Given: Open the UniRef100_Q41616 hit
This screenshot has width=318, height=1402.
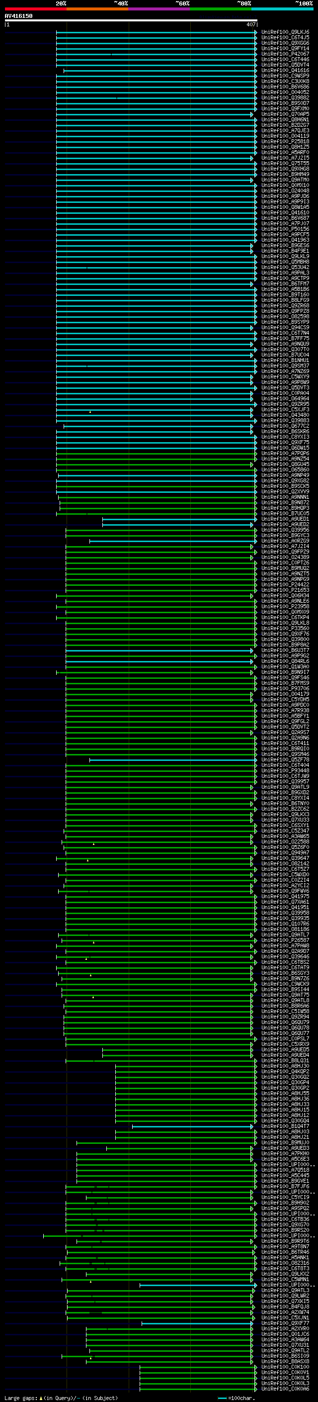Looking at the screenshot, I should point(285,70).
